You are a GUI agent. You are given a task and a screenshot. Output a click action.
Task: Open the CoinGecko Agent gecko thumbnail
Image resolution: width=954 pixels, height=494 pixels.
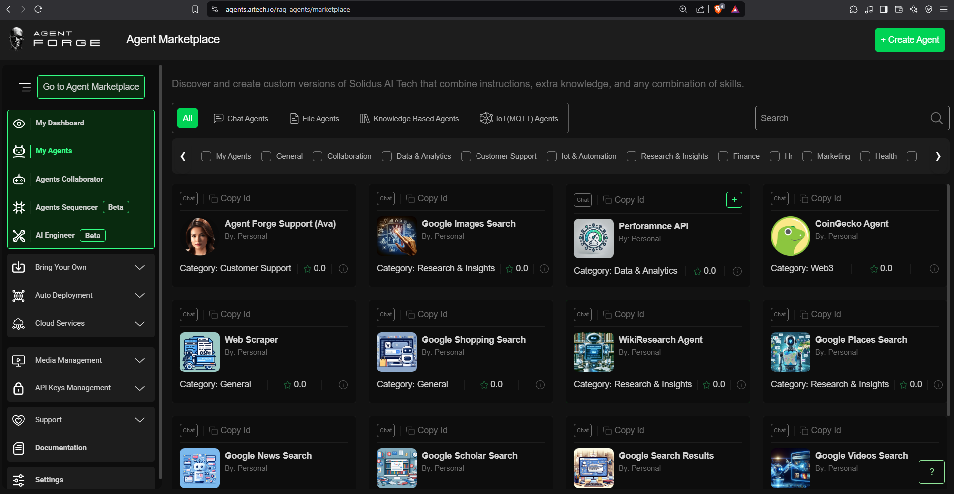pos(790,236)
